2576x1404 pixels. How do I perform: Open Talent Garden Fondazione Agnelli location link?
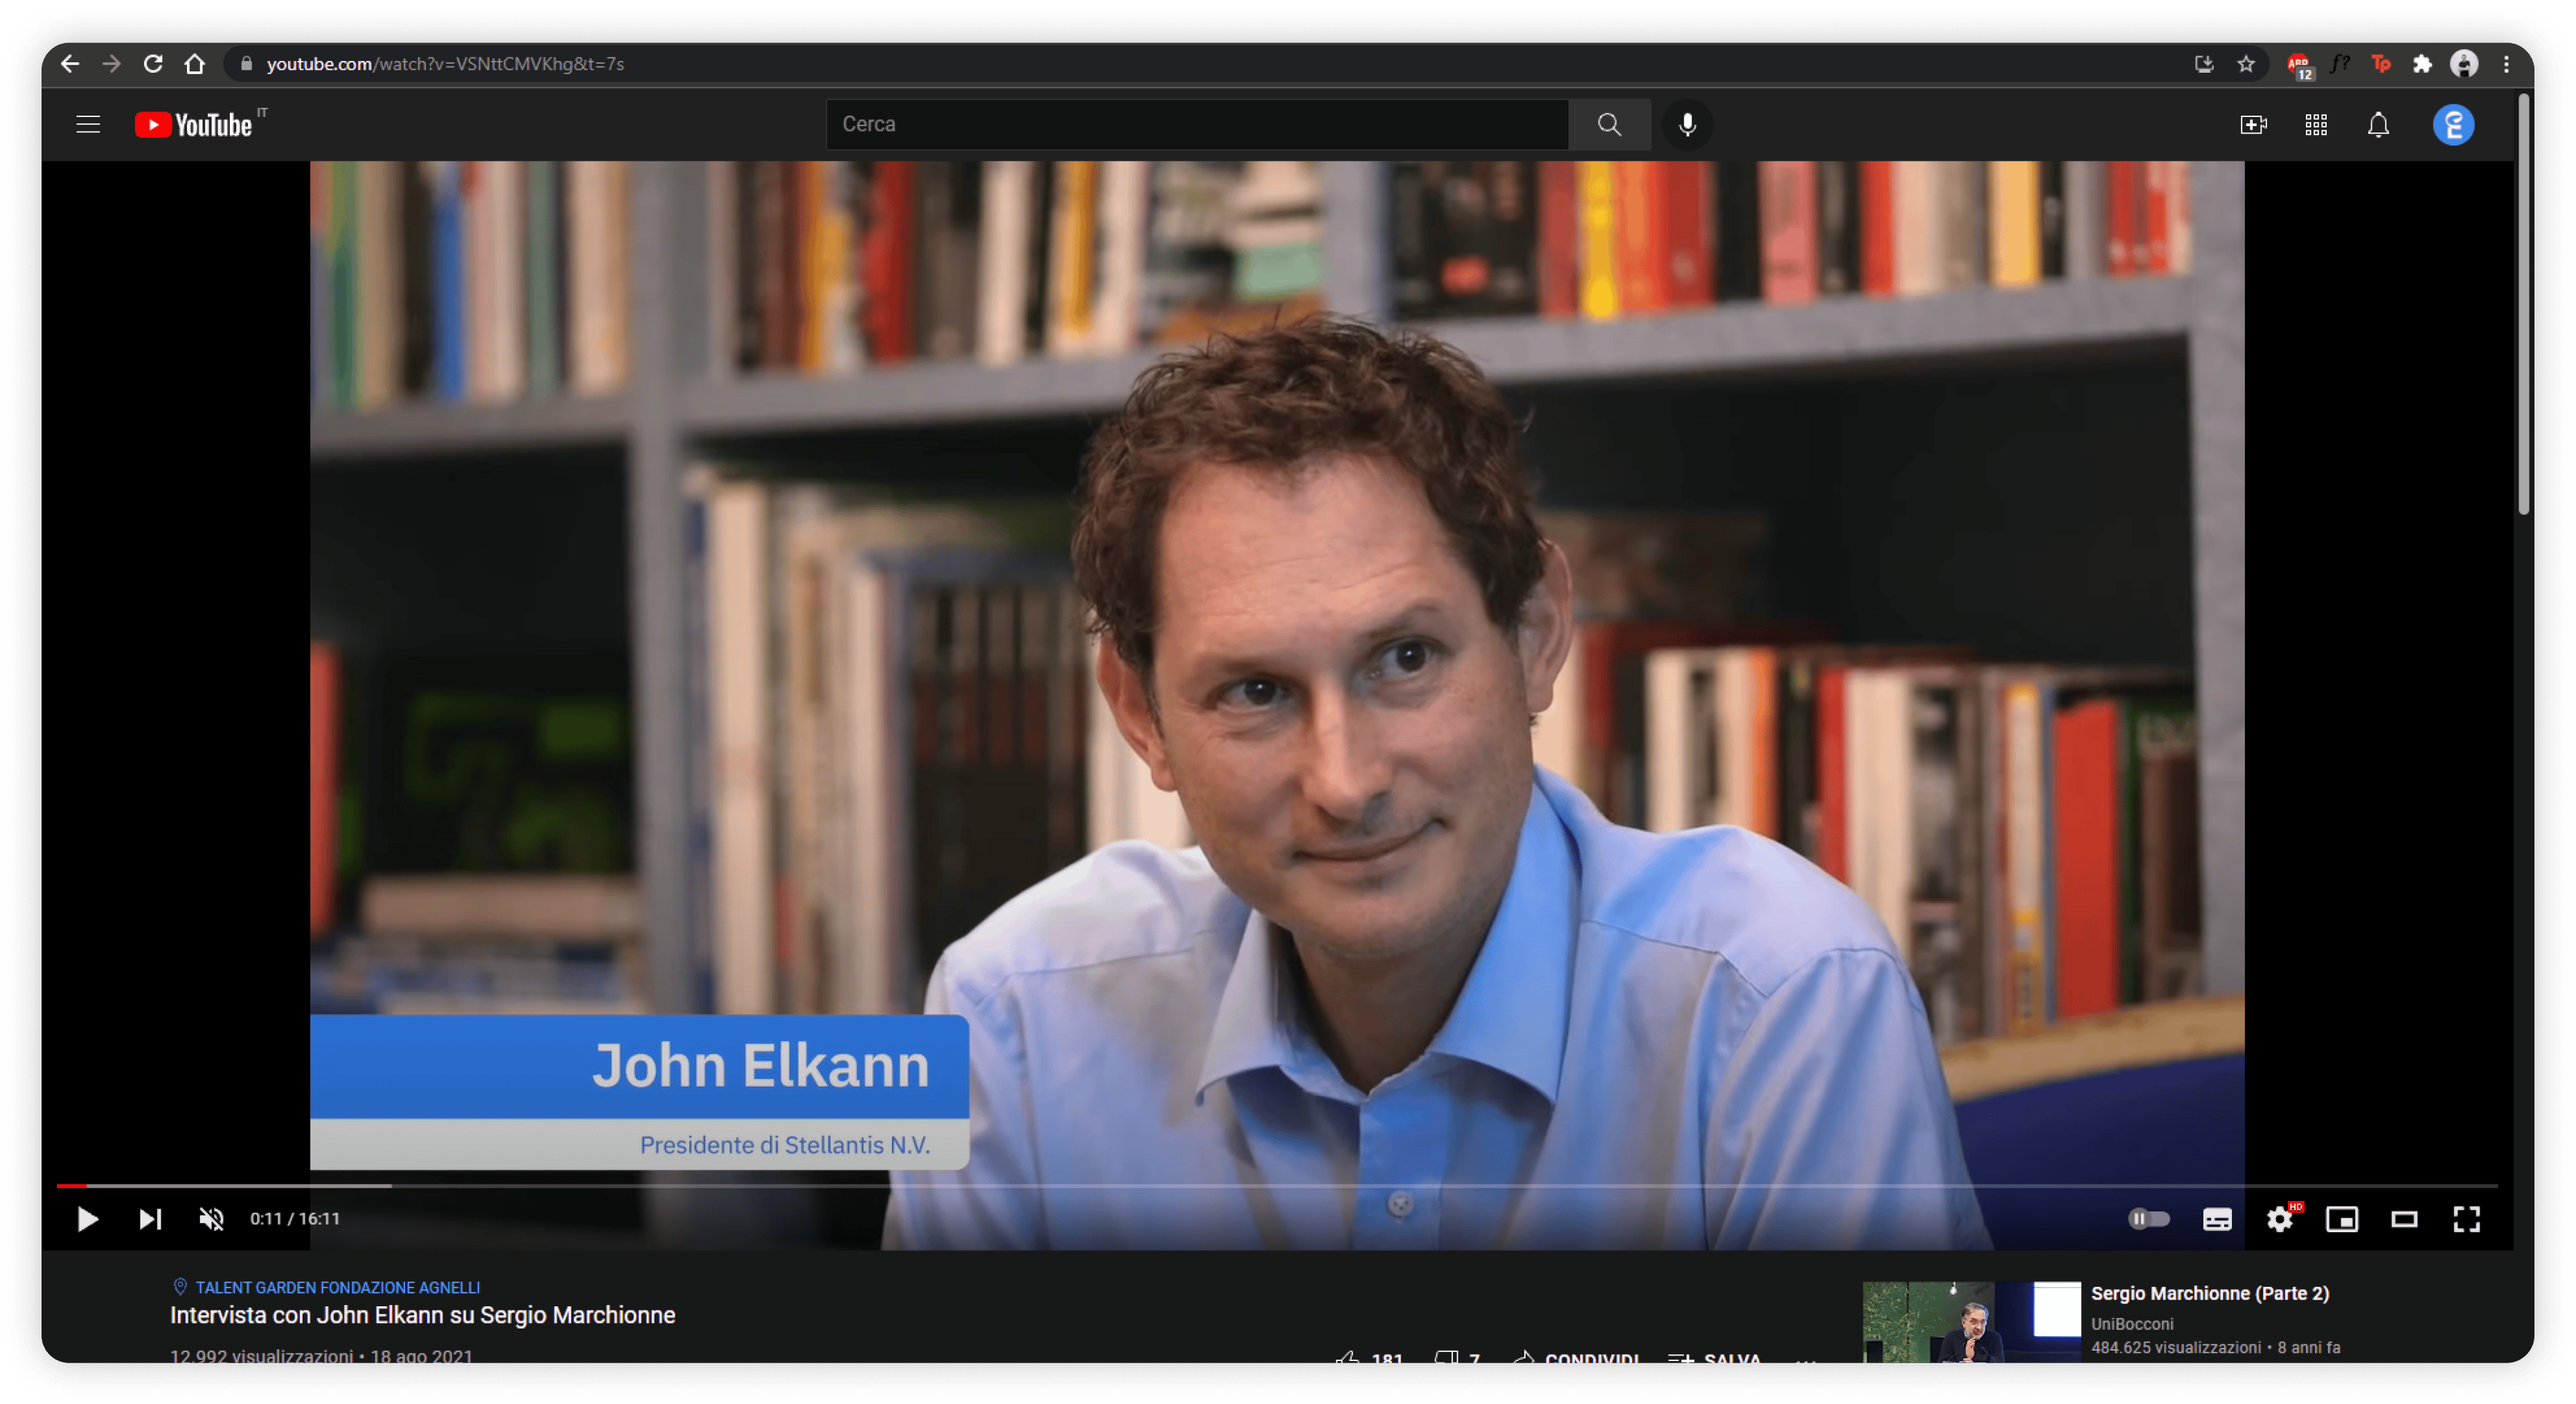click(337, 1288)
